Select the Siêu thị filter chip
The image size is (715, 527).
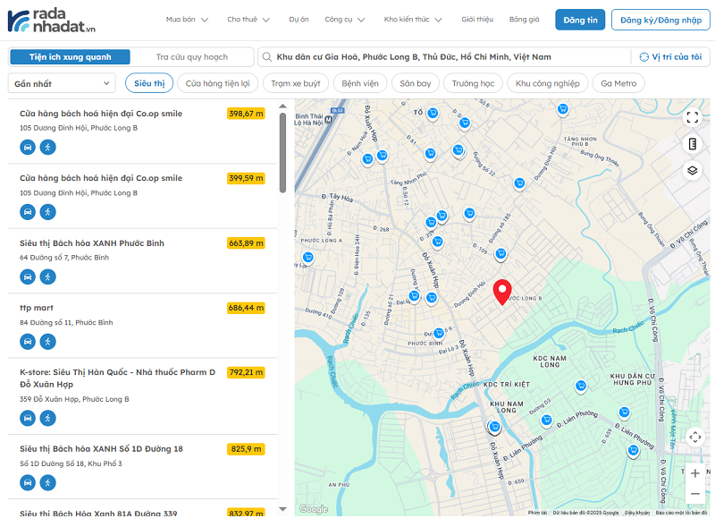pyautogui.click(x=149, y=83)
